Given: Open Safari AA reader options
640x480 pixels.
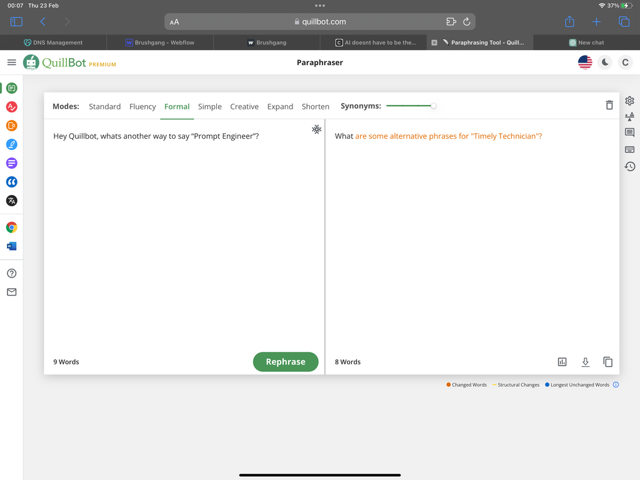Looking at the screenshot, I should pyautogui.click(x=174, y=22).
